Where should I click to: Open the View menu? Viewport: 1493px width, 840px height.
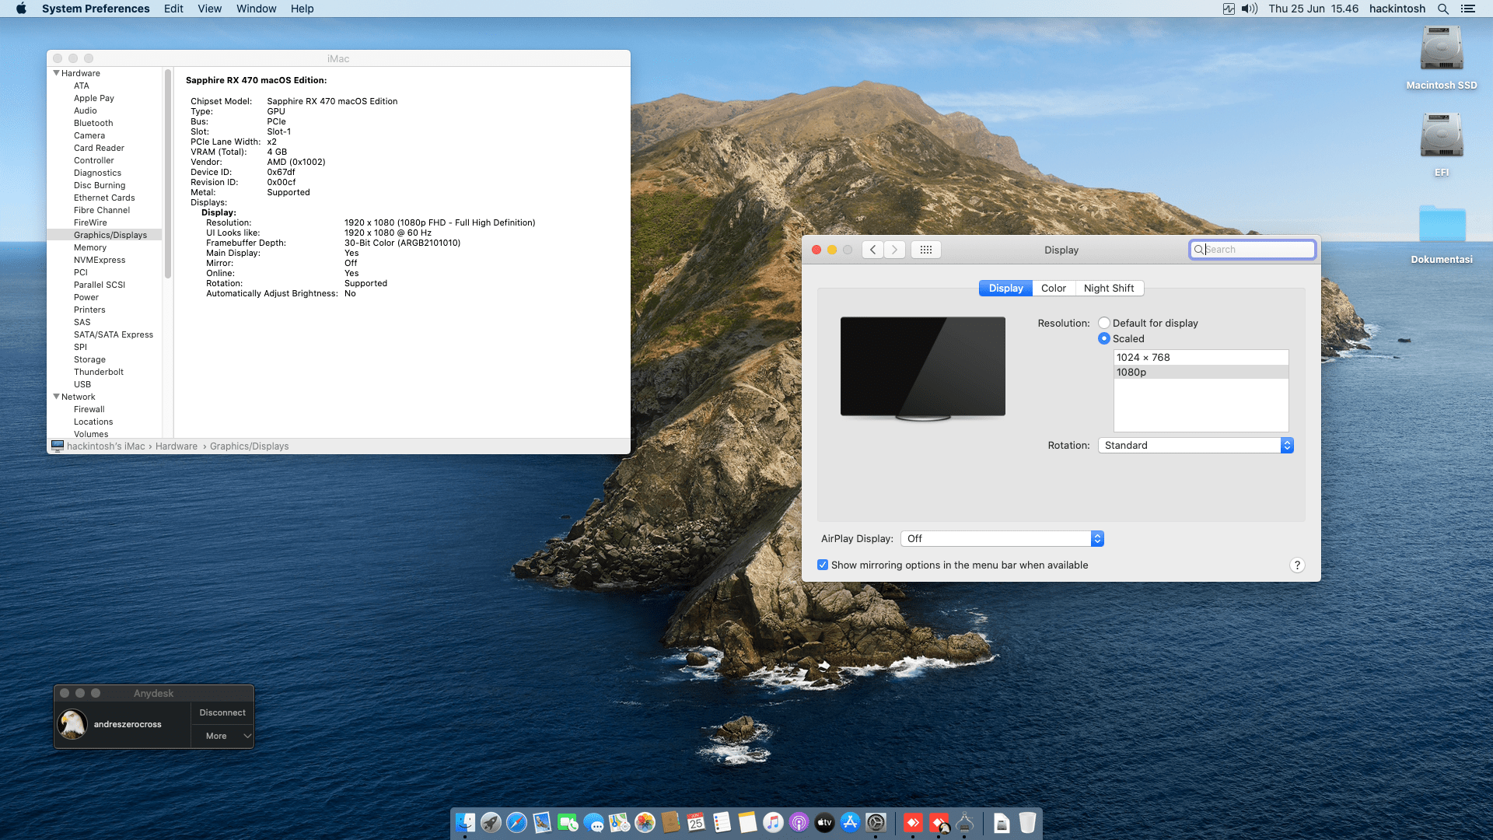point(209,9)
